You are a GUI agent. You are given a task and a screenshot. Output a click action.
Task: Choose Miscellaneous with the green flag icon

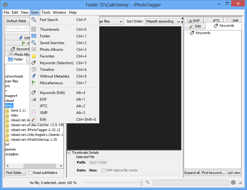pos(34,83)
